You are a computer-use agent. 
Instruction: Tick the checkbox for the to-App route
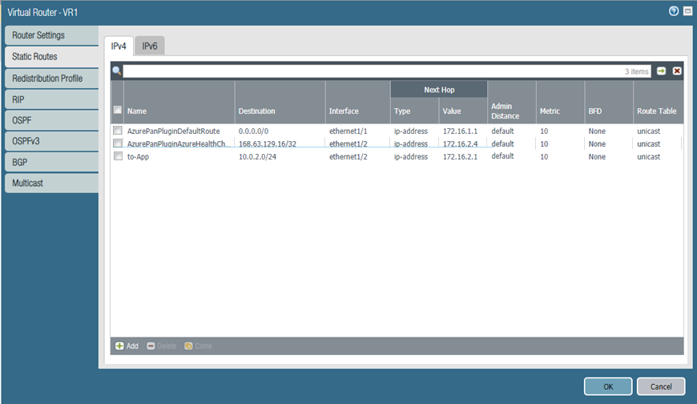(118, 156)
